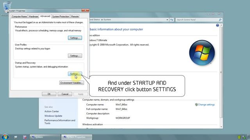This screenshot has width=250, height=140.
Task: Click the Windows logo image
Action: point(202,53)
